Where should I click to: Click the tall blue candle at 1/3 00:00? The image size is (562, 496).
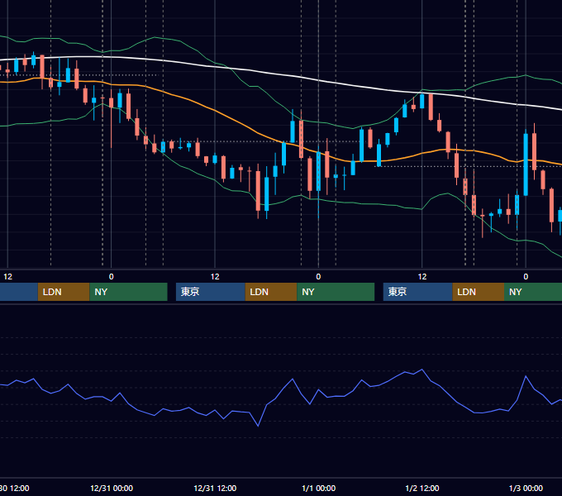526,165
